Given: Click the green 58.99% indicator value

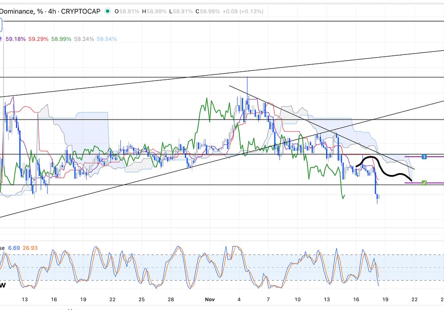Looking at the screenshot, I should pyautogui.click(x=61, y=39).
